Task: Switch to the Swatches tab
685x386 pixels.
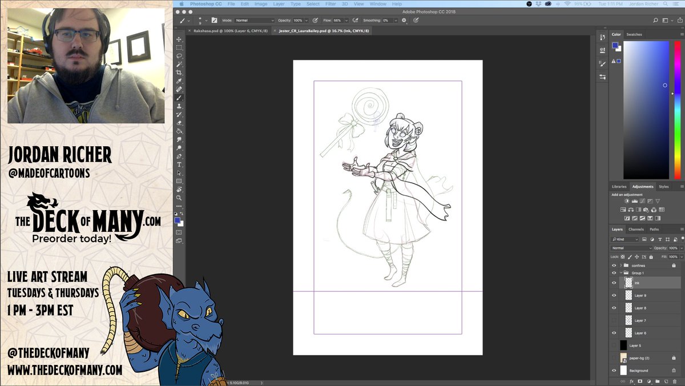Action: coord(634,34)
